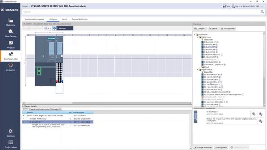Click the module thumbnail in Information panel

click(196, 117)
